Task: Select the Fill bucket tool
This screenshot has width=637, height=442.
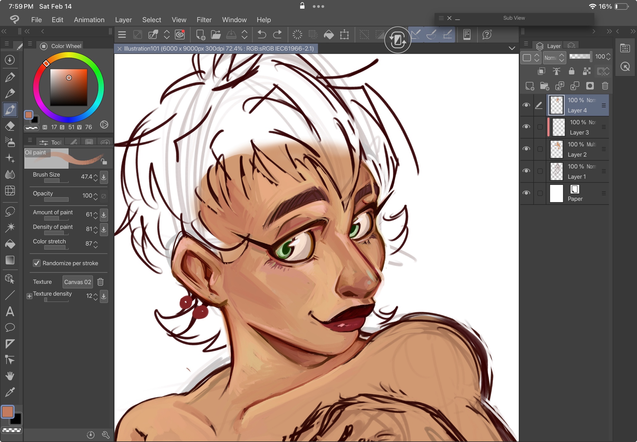Action: [10, 244]
